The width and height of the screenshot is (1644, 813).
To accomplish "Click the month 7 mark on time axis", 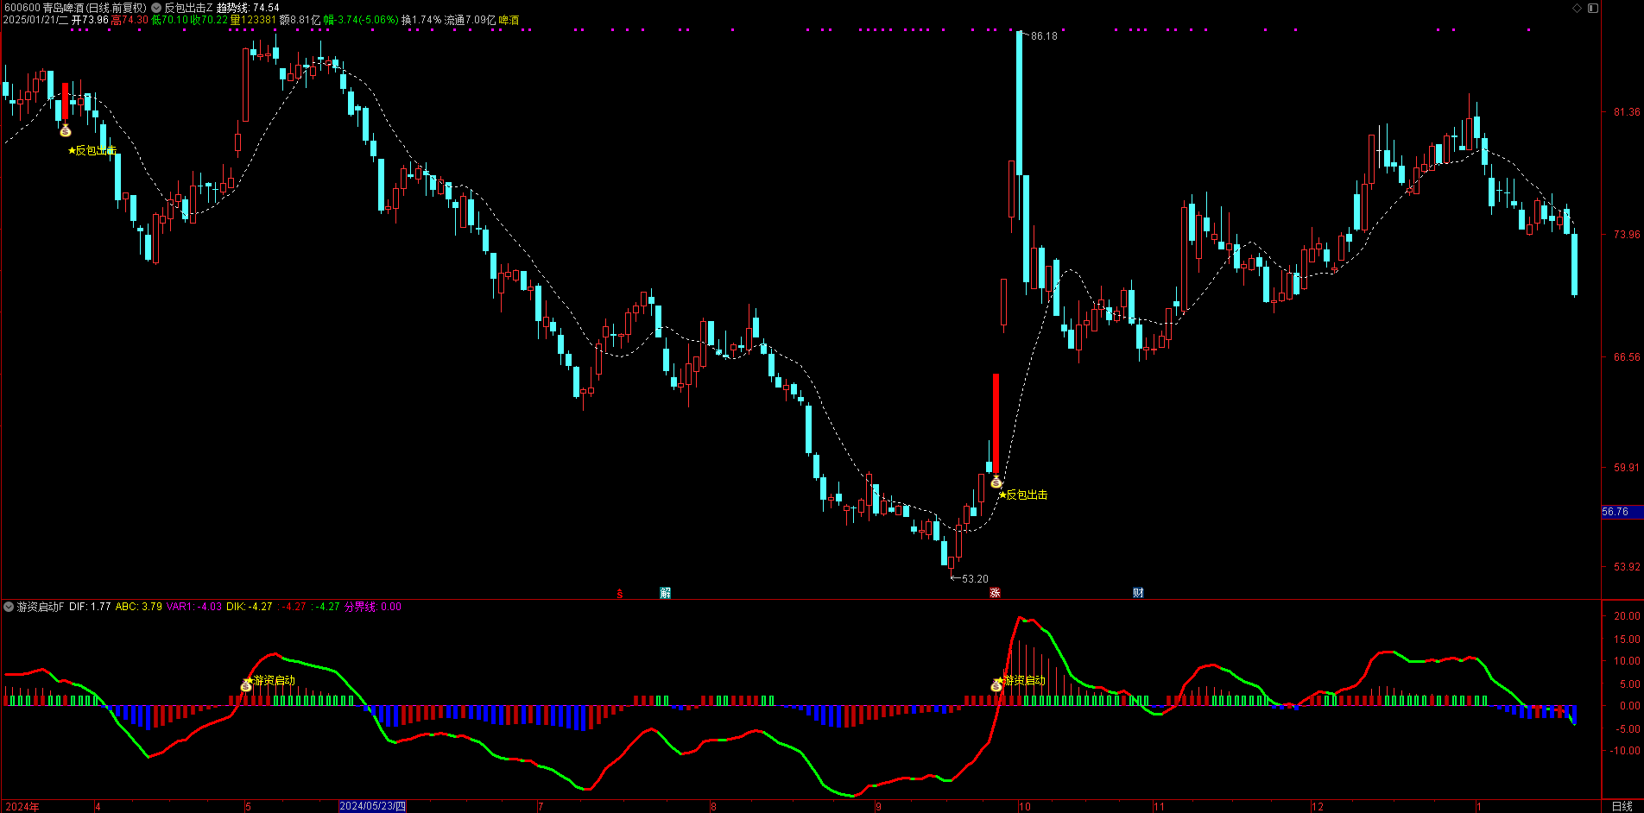I will pyautogui.click(x=541, y=807).
